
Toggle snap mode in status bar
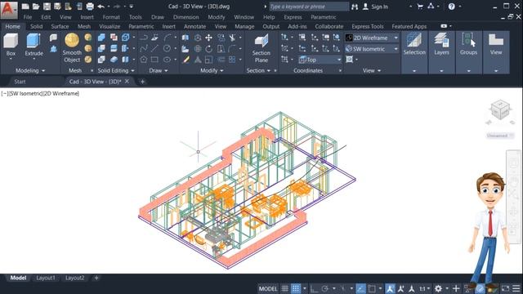[296, 288]
